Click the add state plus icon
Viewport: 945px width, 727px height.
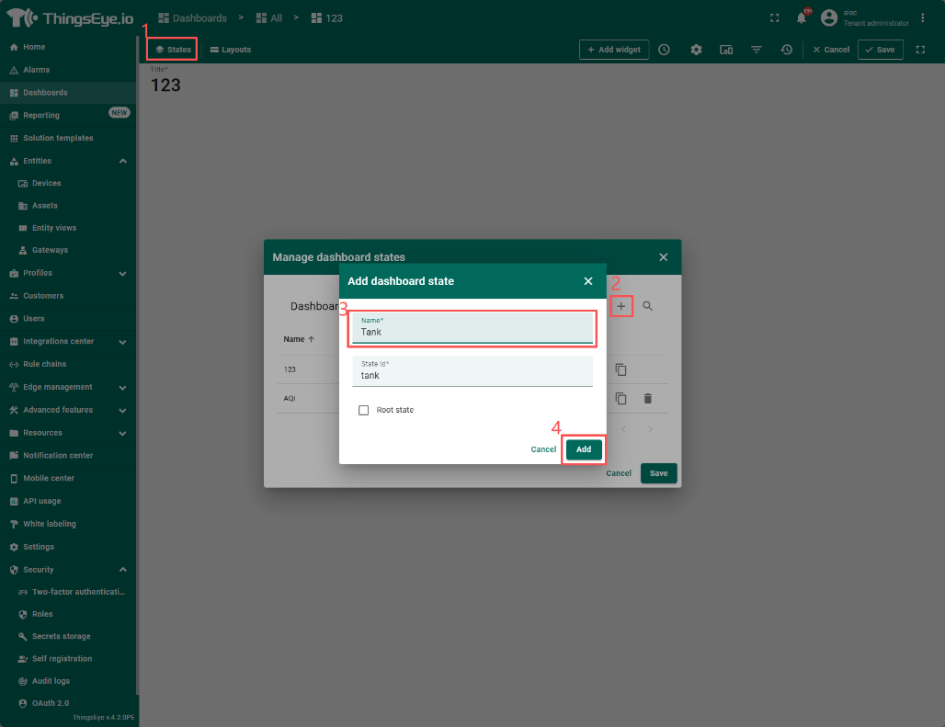(621, 306)
